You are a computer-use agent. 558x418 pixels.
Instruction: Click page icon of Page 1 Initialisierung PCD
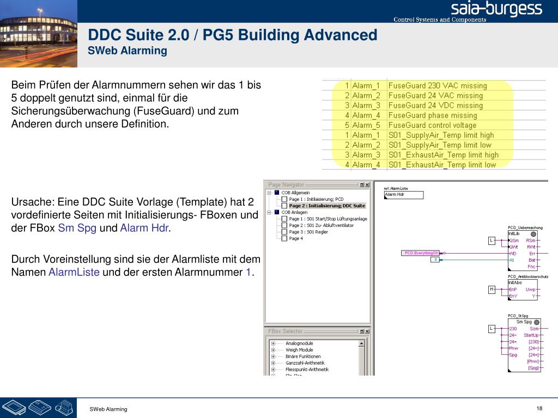[x=284, y=199]
